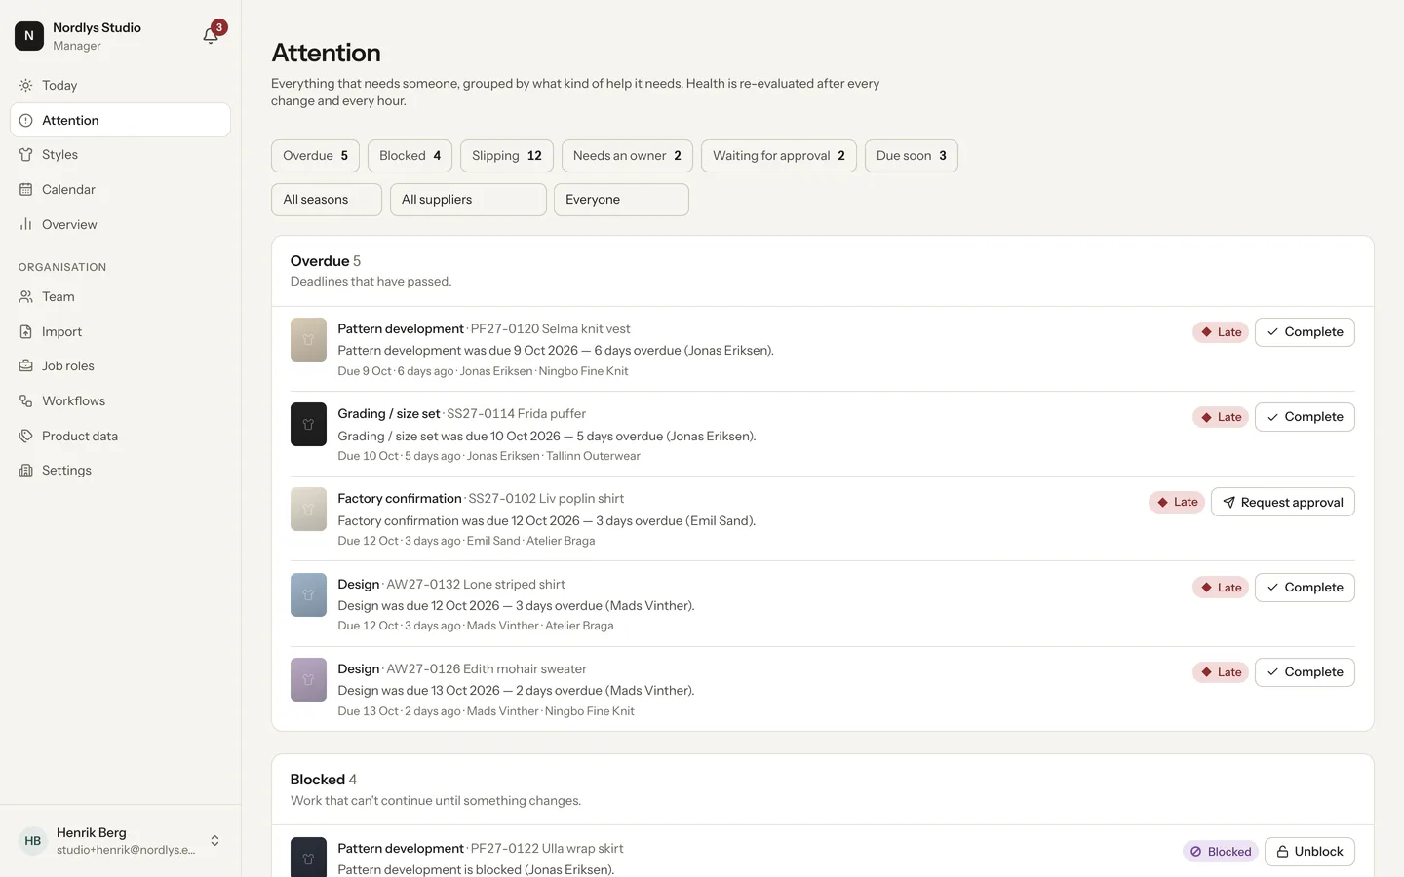Click the Nordlys Studio logo avatar
Viewport: 1404px width, 877px height.
[x=29, y=36]
